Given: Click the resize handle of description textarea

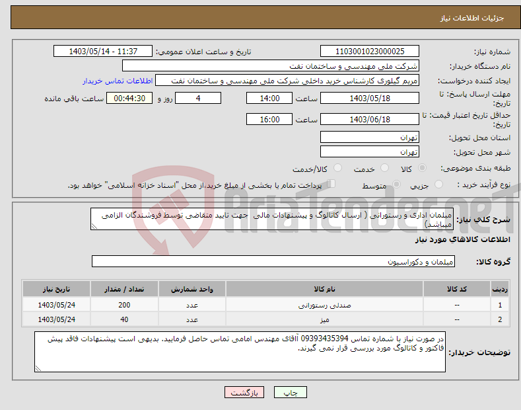Looking at the screenshot, I should pyautogui.click(x=94, y=226).
